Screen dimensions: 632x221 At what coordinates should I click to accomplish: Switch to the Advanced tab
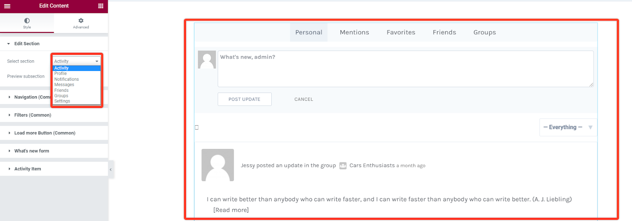81,23
